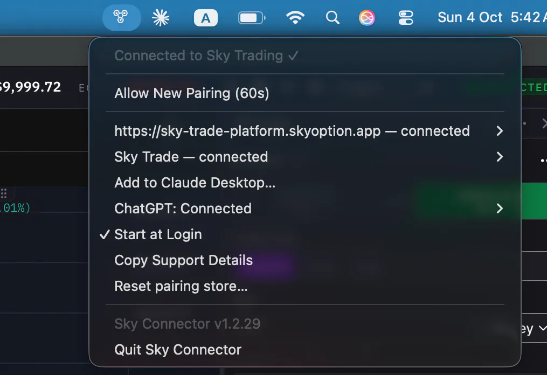Screen dimensions: 547x375
Task: Click the Sky Connector v1.2.29 version label
Action: (188, 324)
